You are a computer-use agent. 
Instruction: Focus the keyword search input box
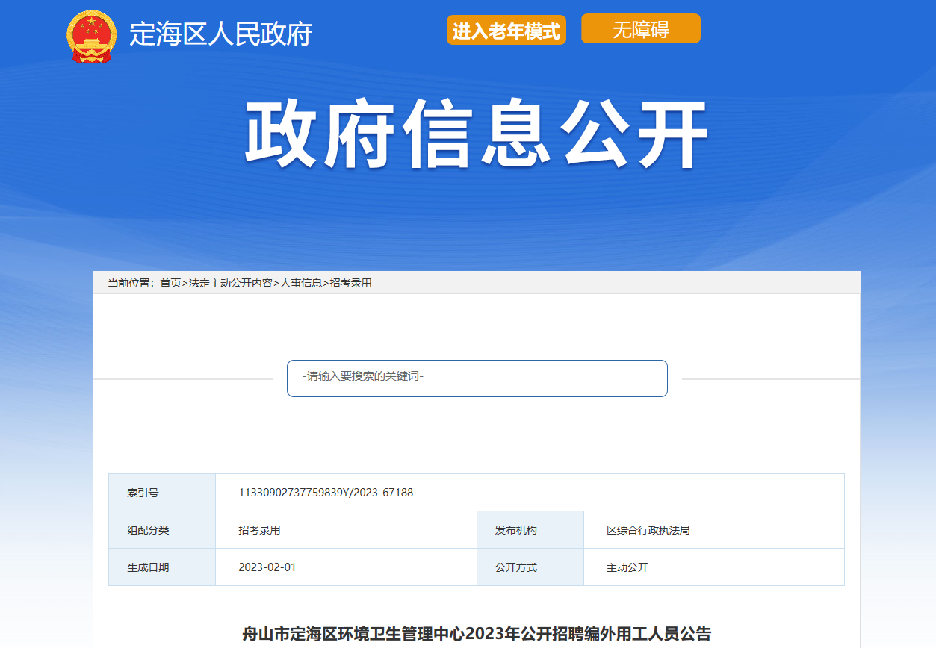tap(477, 378)
